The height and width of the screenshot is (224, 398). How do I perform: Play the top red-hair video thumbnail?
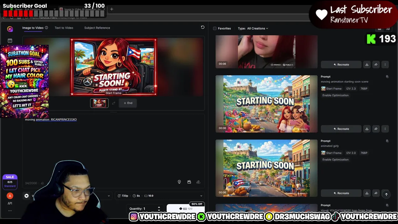pyautogui.click(x=266, y=51)
